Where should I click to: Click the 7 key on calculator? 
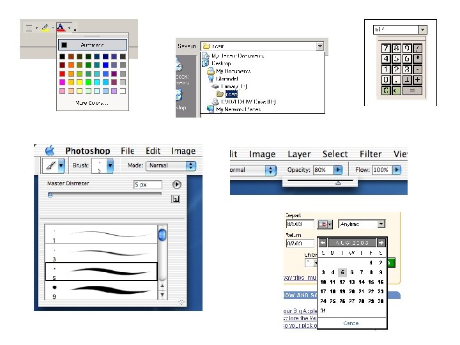[x=386, y=48]
